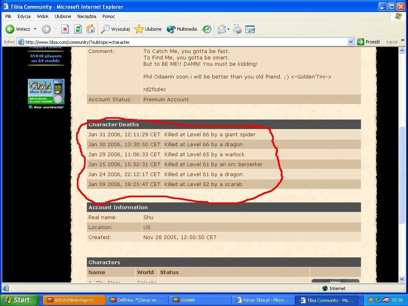Click the Internet zone status indicator

tap(334, 288)
